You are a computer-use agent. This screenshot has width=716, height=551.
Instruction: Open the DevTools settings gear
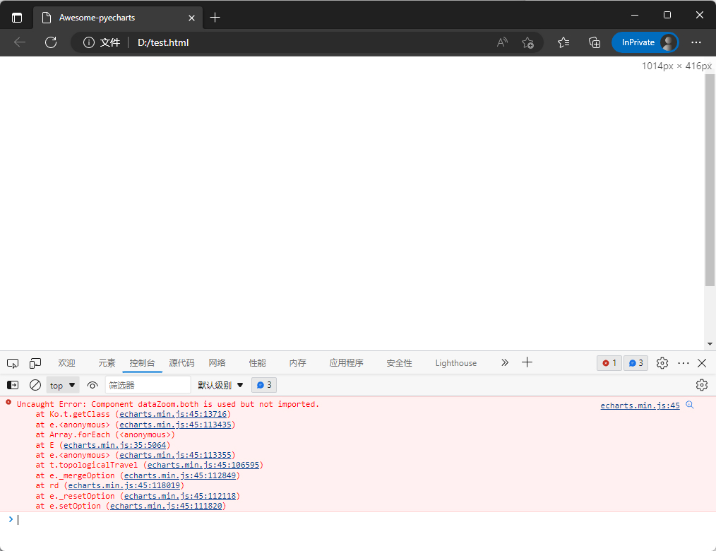[x=662, y=362]
